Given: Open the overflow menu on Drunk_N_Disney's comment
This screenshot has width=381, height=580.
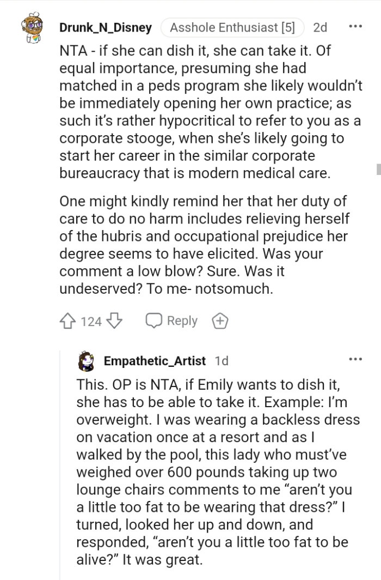Looking at the screenshot, I should pos(357,26).
